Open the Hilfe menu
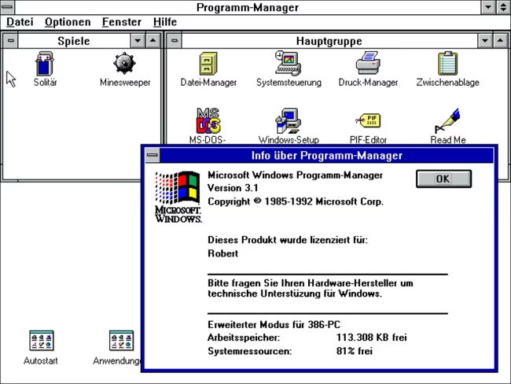The width and height of the screenshot is (511, 384). (x=165, y=22)
